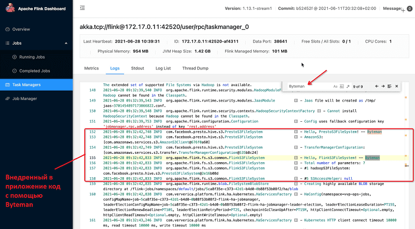Click the Physical Memory value 954 MB
415x229 pixels.
pos(141,51)
